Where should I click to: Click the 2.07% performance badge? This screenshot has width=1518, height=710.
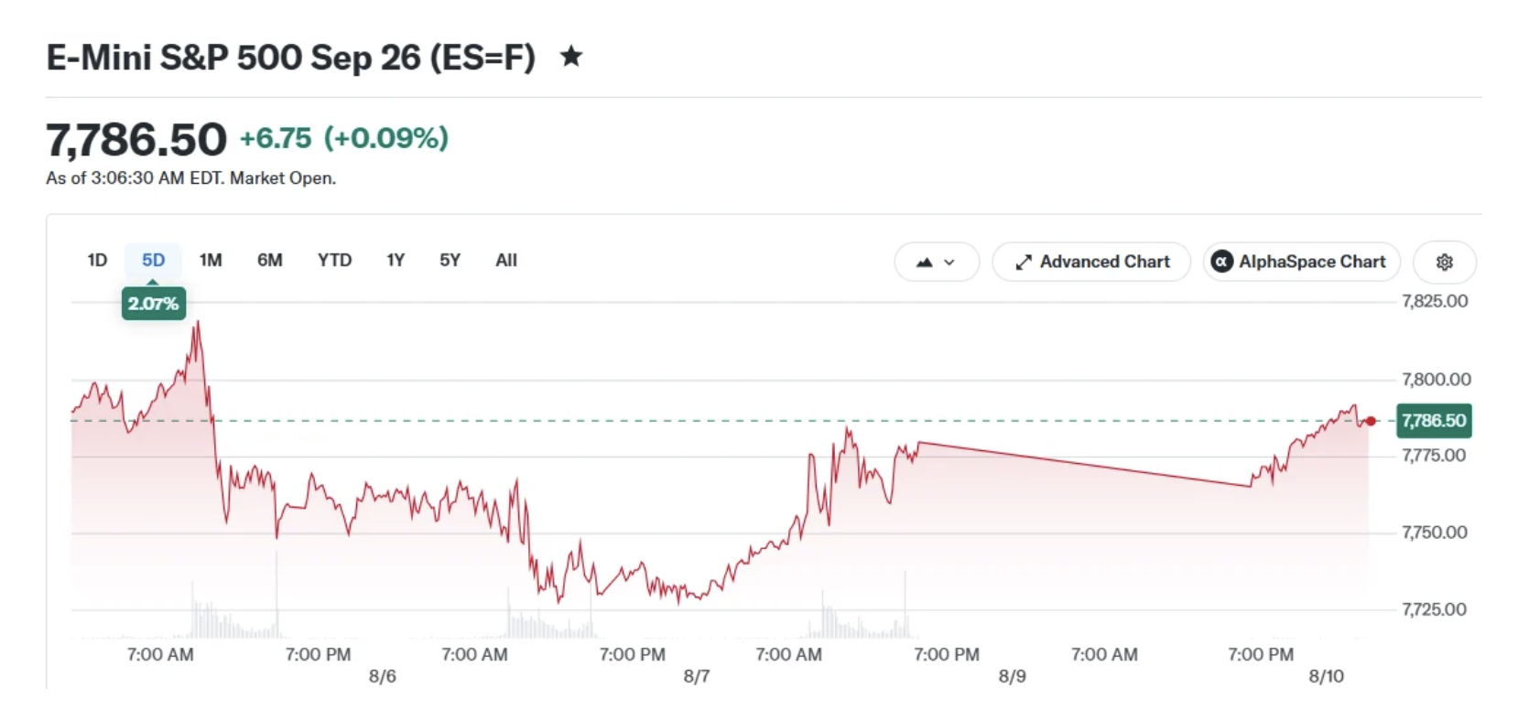[x=154, y=304]
